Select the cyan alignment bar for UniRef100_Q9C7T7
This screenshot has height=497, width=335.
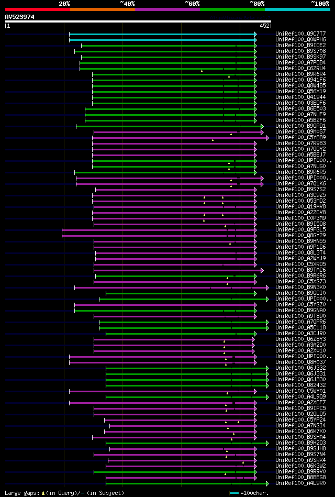[x=163, y=34]
